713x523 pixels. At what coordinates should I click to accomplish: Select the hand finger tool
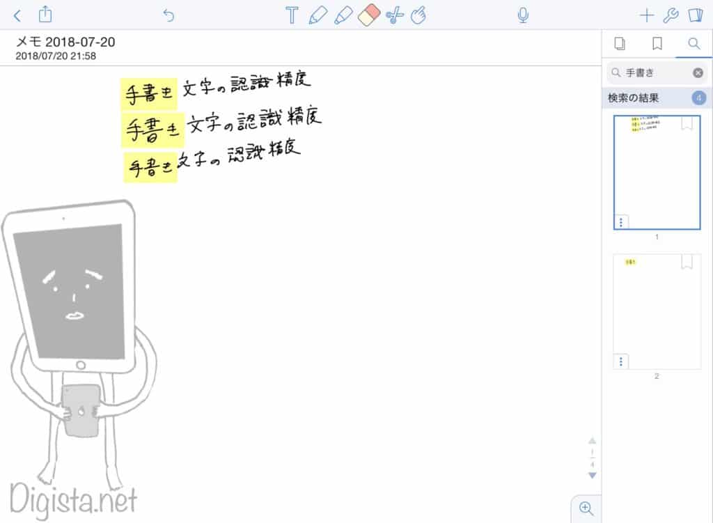pos(418,15)
